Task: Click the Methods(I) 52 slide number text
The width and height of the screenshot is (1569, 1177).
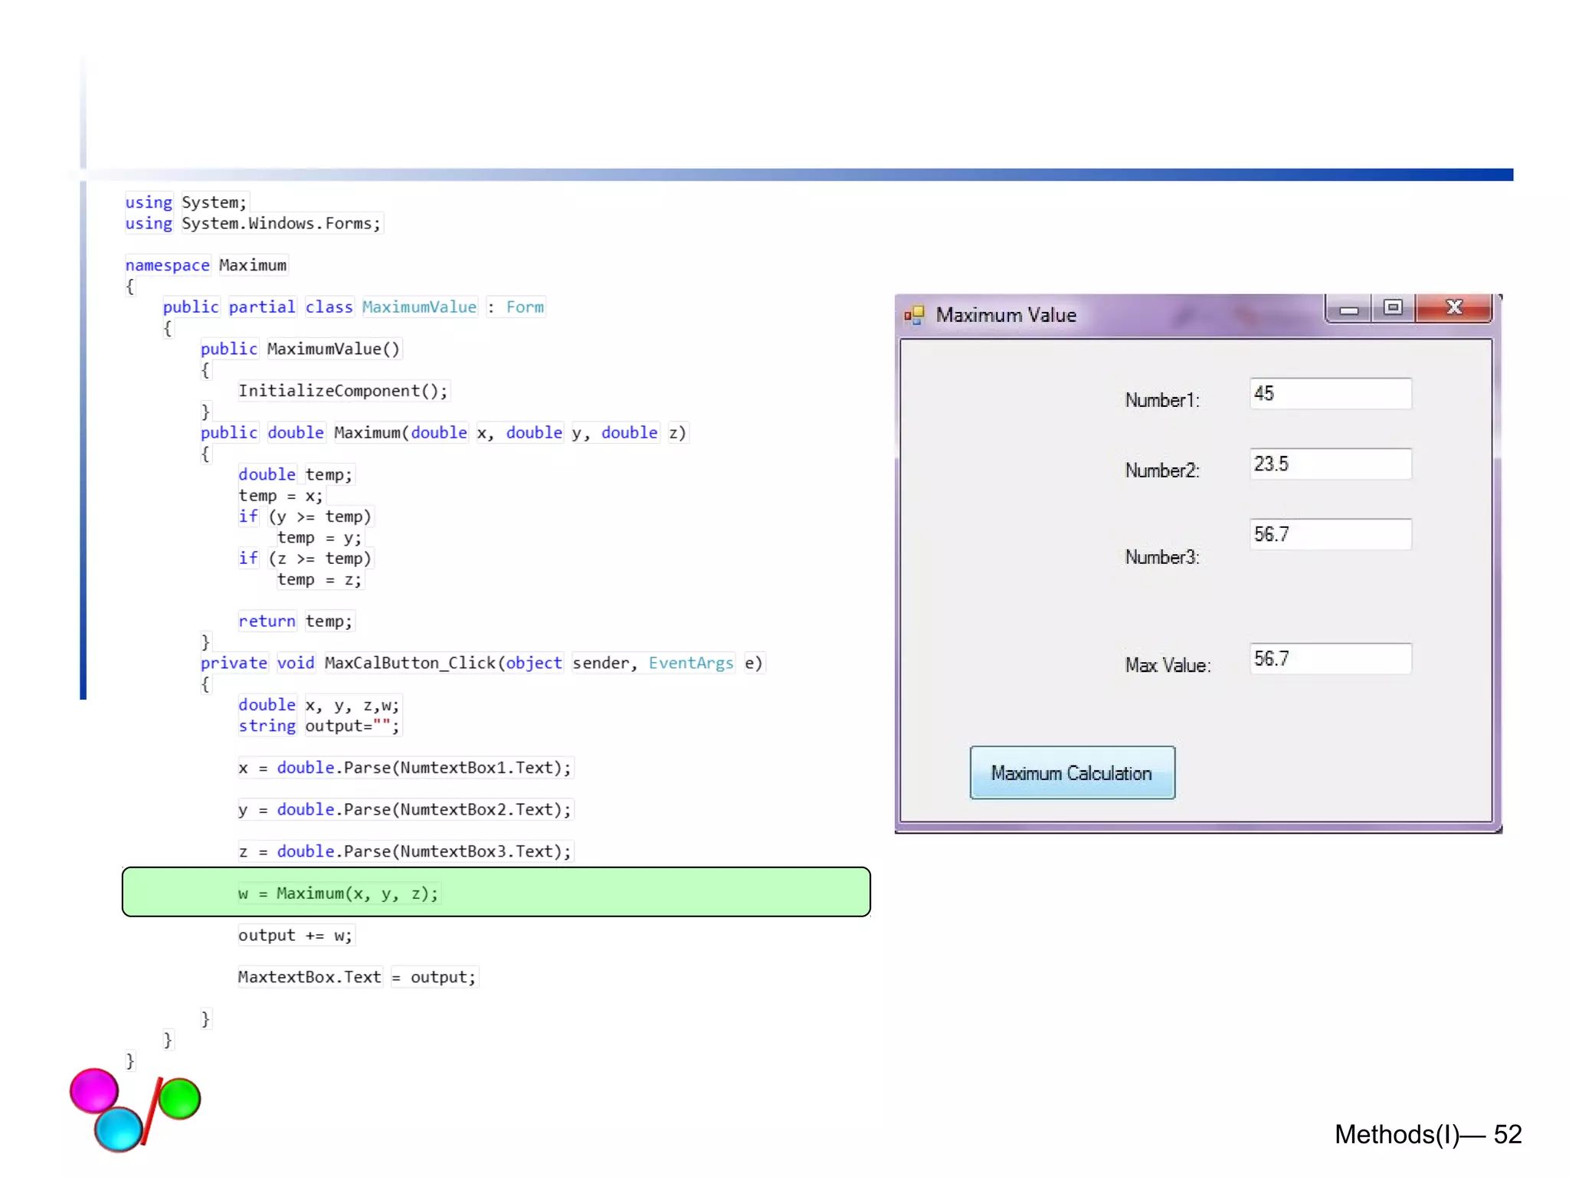Action: coord(1427,1134)
